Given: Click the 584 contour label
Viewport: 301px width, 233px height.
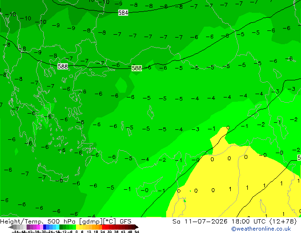Looking at the screenshot, I should [123, 13].
